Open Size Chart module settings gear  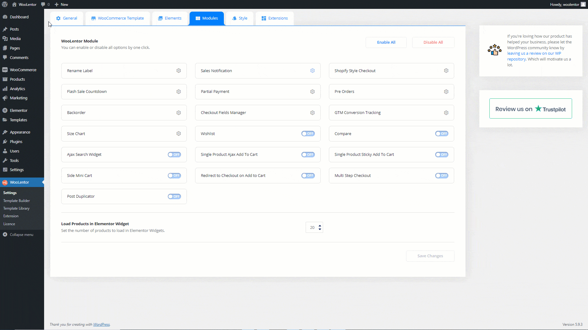click(x=179, y=134)
